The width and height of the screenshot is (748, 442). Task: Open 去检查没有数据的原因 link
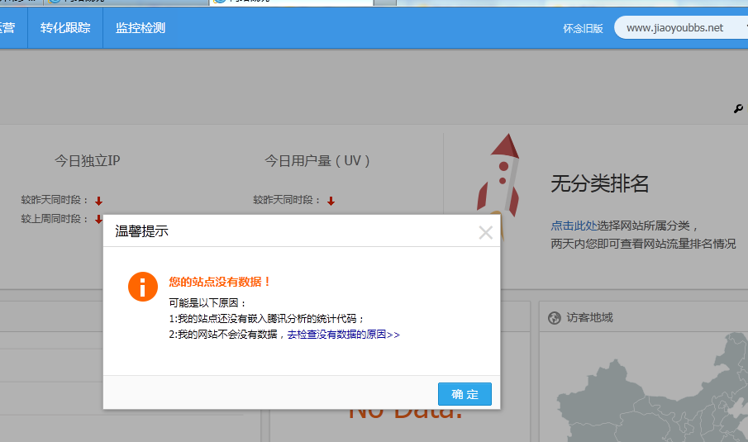(344, 335)
